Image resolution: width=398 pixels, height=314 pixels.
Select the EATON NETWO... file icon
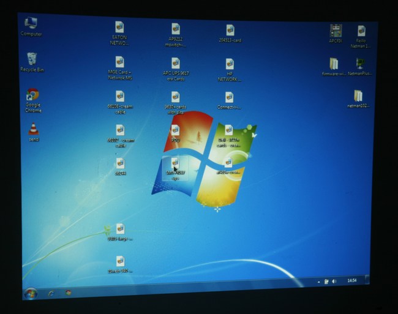(x=119, y=27)
